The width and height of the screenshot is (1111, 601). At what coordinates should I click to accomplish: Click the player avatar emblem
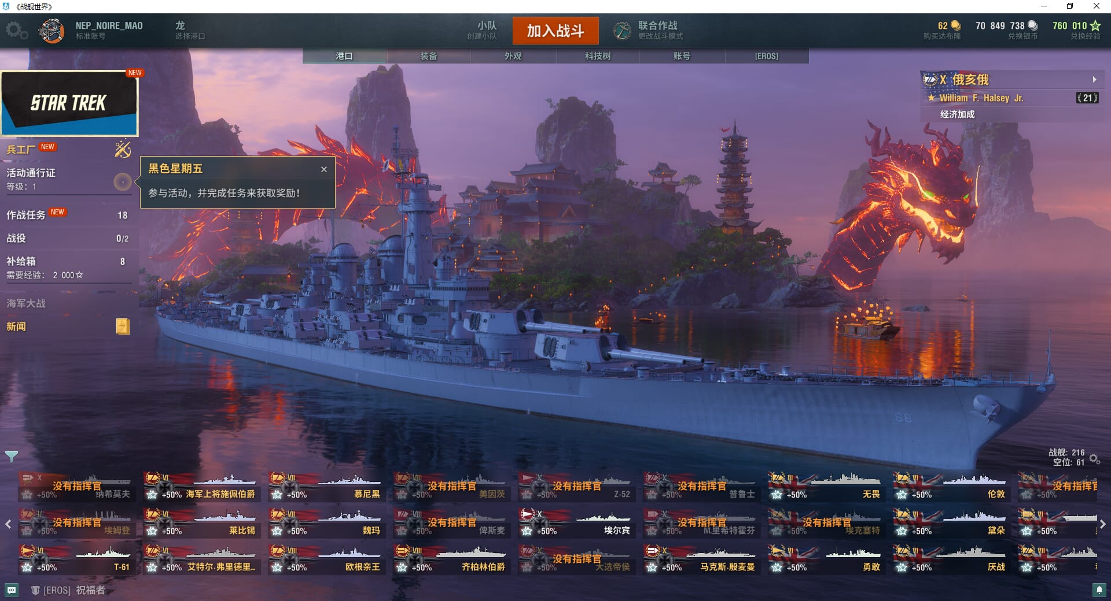click(x=51, y=31)
